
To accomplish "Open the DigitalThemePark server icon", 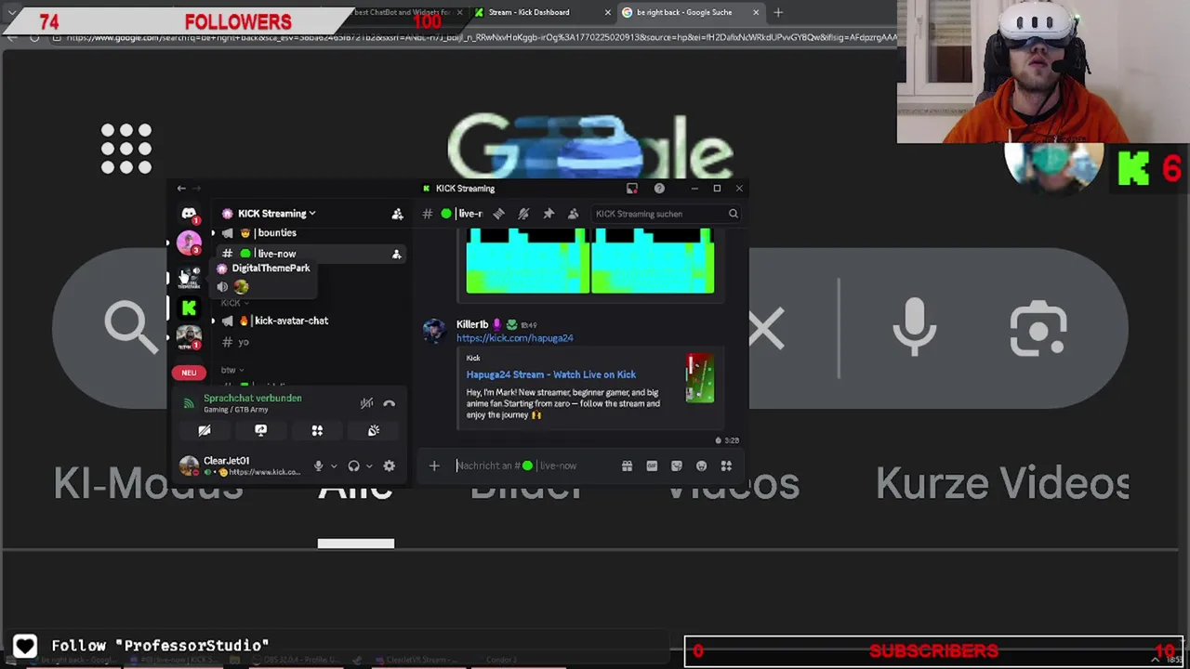I will point(189,276).
